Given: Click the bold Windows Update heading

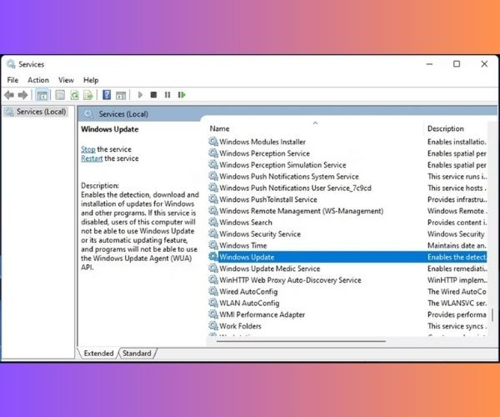Looking at the screenshot, I should click(110, 129).
